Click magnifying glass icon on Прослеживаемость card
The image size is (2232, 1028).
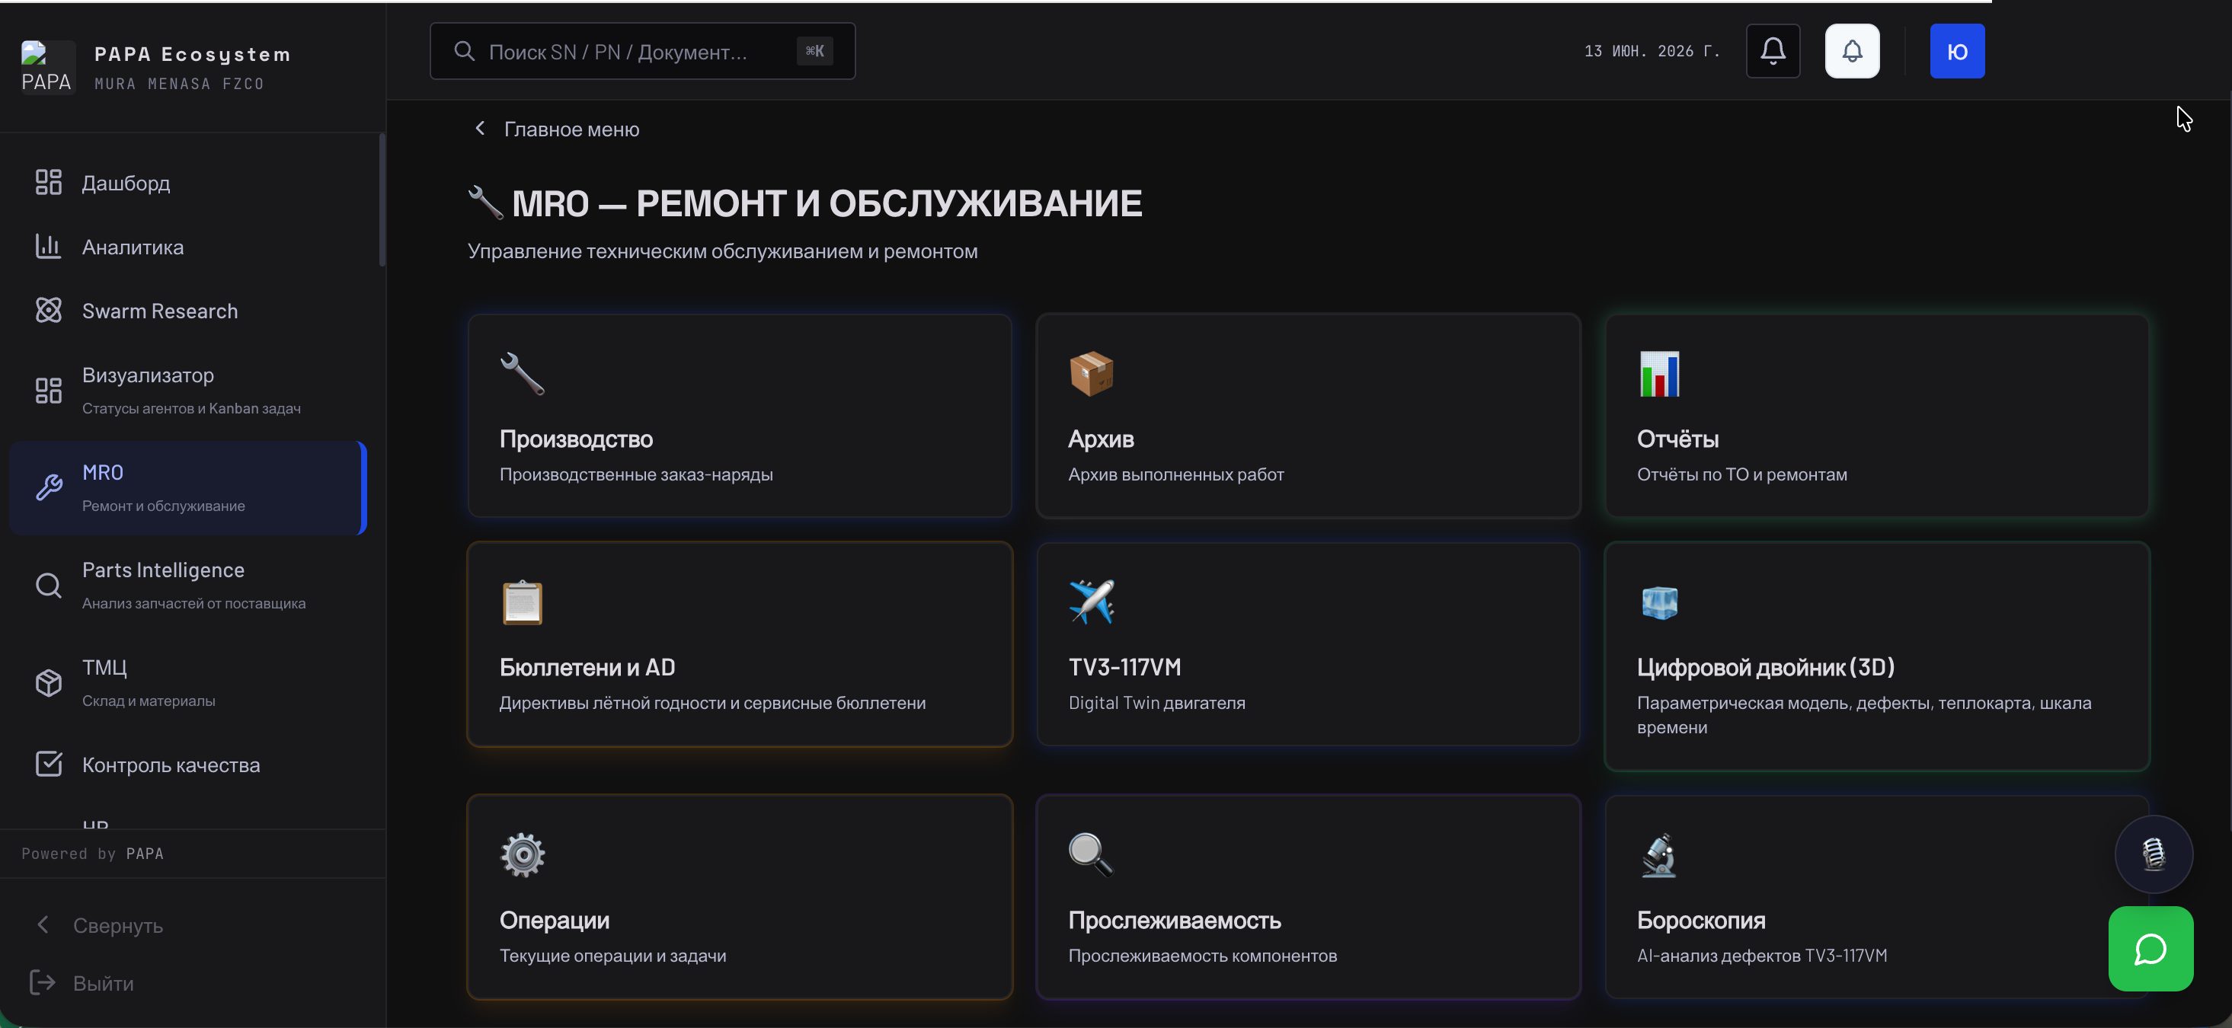pos(1091,855)
